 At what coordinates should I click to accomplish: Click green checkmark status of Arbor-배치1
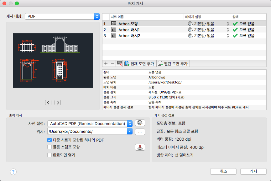(235, 29)
